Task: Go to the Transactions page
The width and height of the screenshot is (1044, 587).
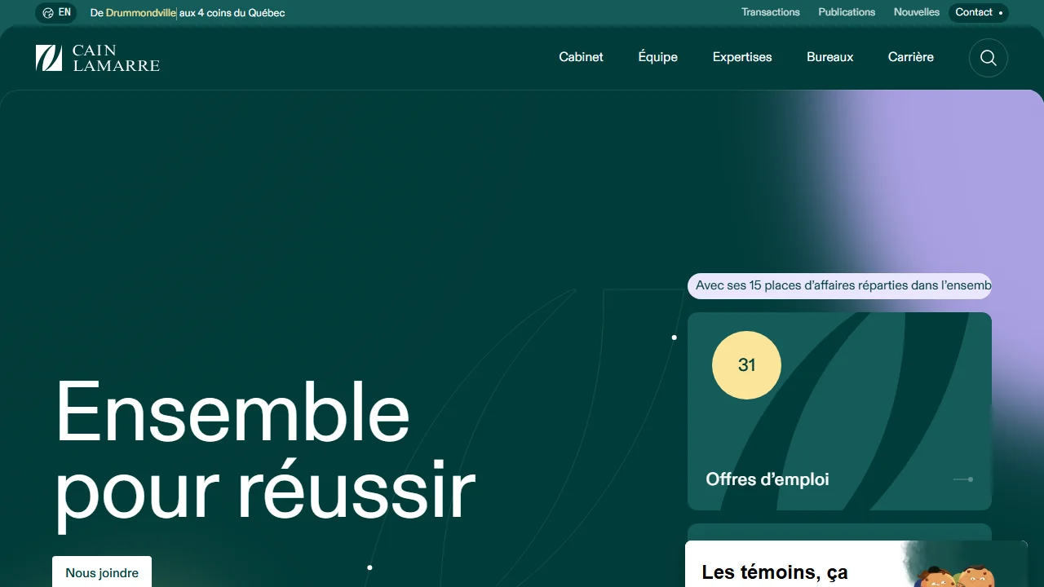Action: 771,12
